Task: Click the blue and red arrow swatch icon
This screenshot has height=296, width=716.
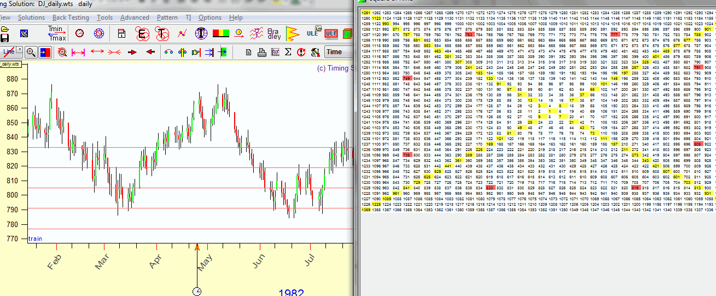Action: coord(45,52)
